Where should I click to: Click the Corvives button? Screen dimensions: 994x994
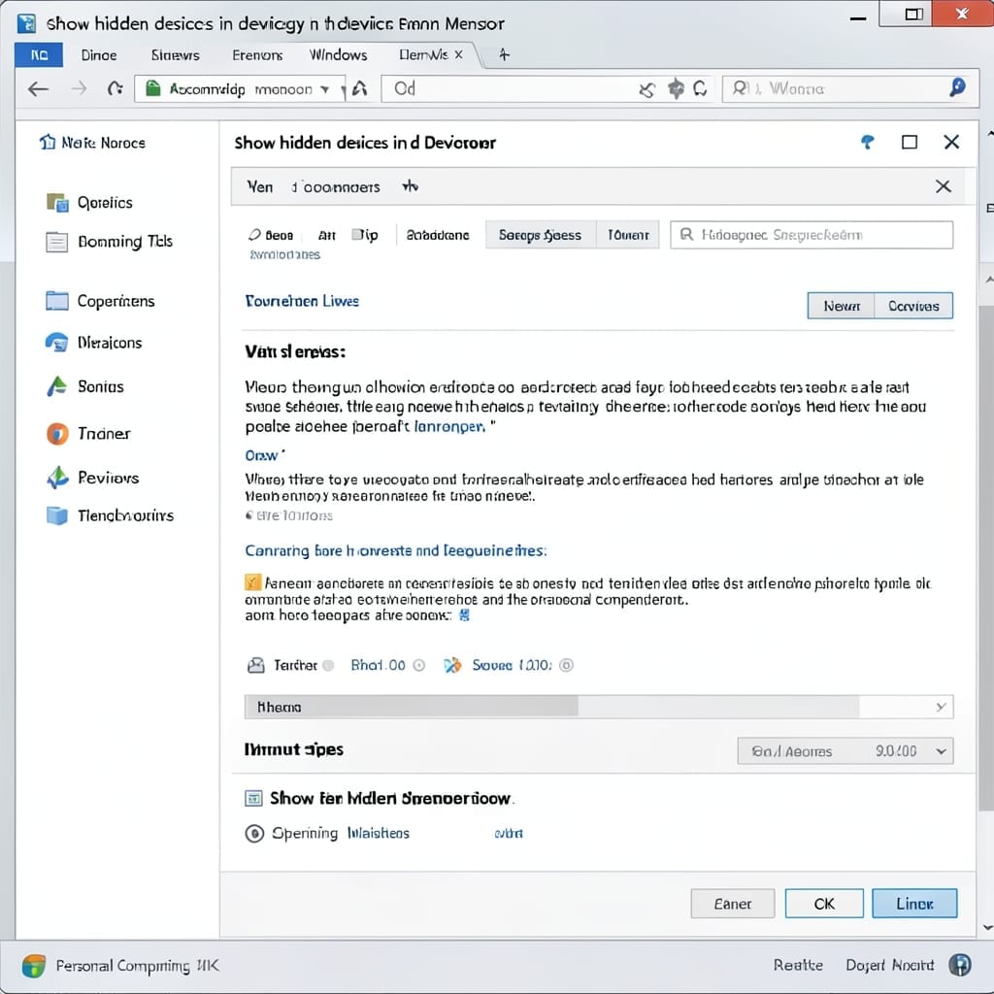point(913,306)
